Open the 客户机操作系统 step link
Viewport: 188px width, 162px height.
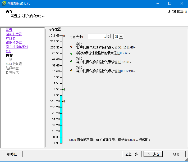click(17, 47)
